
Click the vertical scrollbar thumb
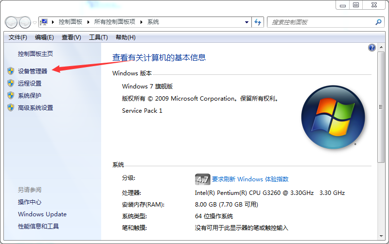click(381, 107)
